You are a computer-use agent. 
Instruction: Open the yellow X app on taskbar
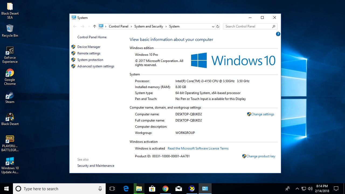click(192, 189)
